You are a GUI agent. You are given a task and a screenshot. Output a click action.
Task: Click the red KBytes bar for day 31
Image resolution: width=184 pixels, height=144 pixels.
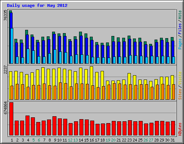173,128
